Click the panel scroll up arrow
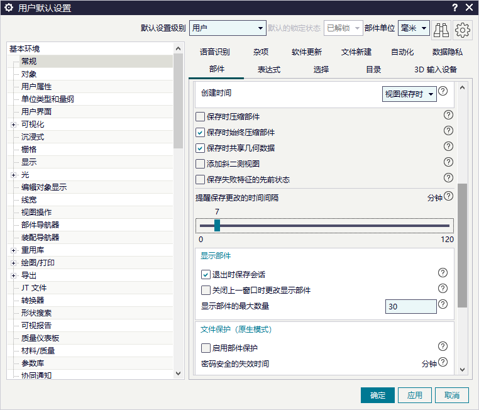This screenshot has width=479, height=410. [463, 87]
